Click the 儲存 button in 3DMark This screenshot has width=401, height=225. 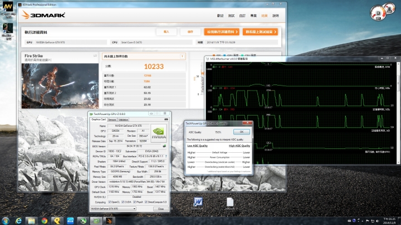(x=190, y=32)
